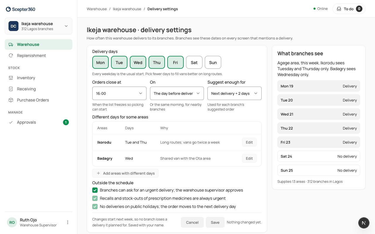Viewport: 375px width, 234px height.
Task: Click the Replenishment refresh icon
Action: tap(11, 56)
